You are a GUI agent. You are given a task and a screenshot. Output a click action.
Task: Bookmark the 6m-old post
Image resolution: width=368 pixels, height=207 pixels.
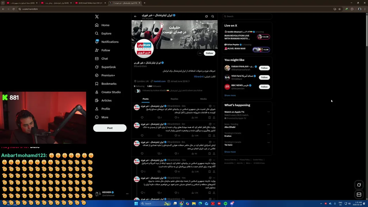tap(210, 154)
